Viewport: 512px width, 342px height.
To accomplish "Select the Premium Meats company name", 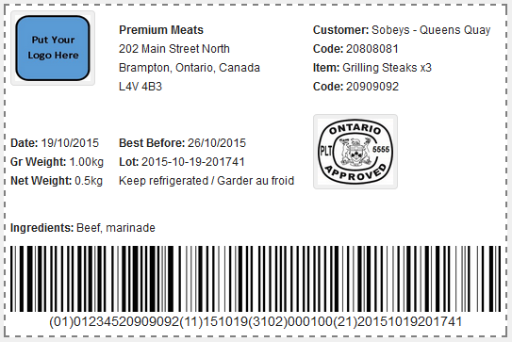I will pos(161,30).
